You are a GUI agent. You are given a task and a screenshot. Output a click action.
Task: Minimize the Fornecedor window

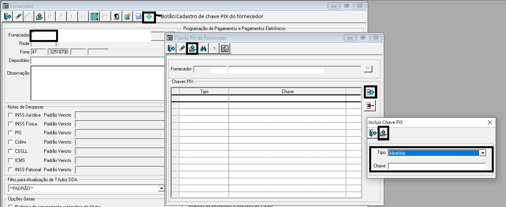(334, 6)
